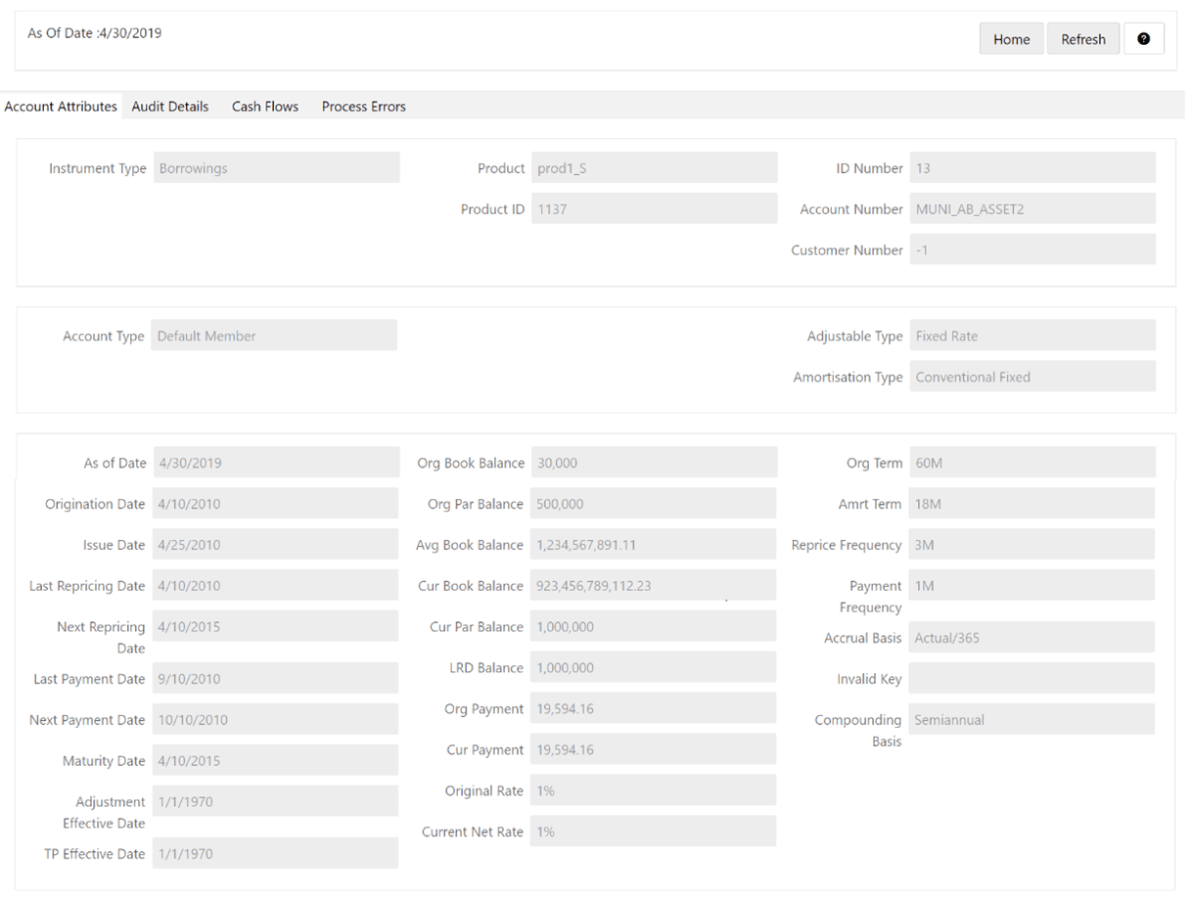Click the 'Invalid Key' label
The height and width of the screenshot is (899, 1192).
click(x=869, y=679)
